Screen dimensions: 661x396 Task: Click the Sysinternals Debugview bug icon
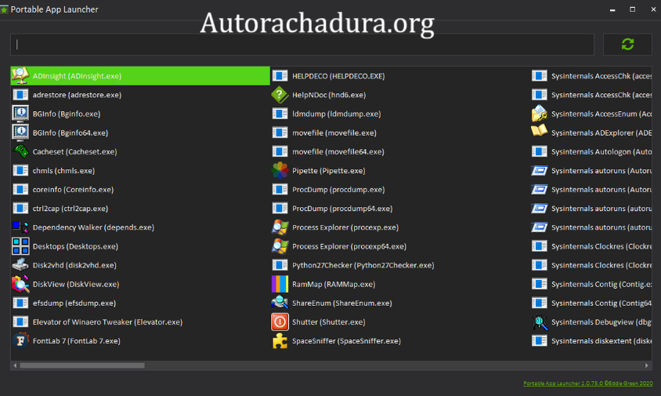click(539, 322)
